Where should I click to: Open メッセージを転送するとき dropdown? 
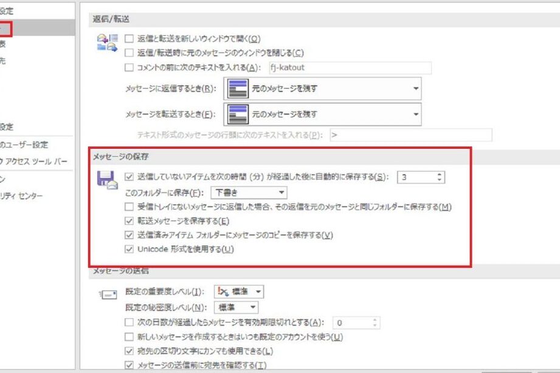(416, 114)
